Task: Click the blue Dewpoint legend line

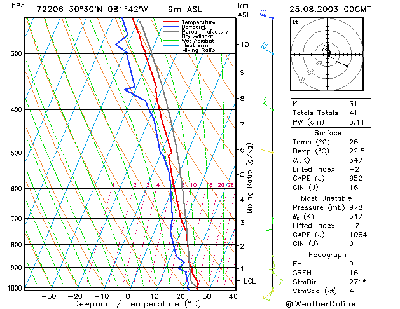Action: pos(170,27)
